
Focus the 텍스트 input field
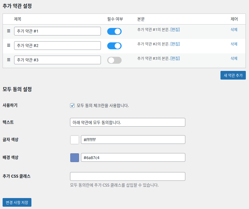(127, 122)
